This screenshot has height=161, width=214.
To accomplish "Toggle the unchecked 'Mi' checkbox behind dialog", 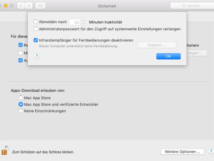I will [x=21, y=53].
